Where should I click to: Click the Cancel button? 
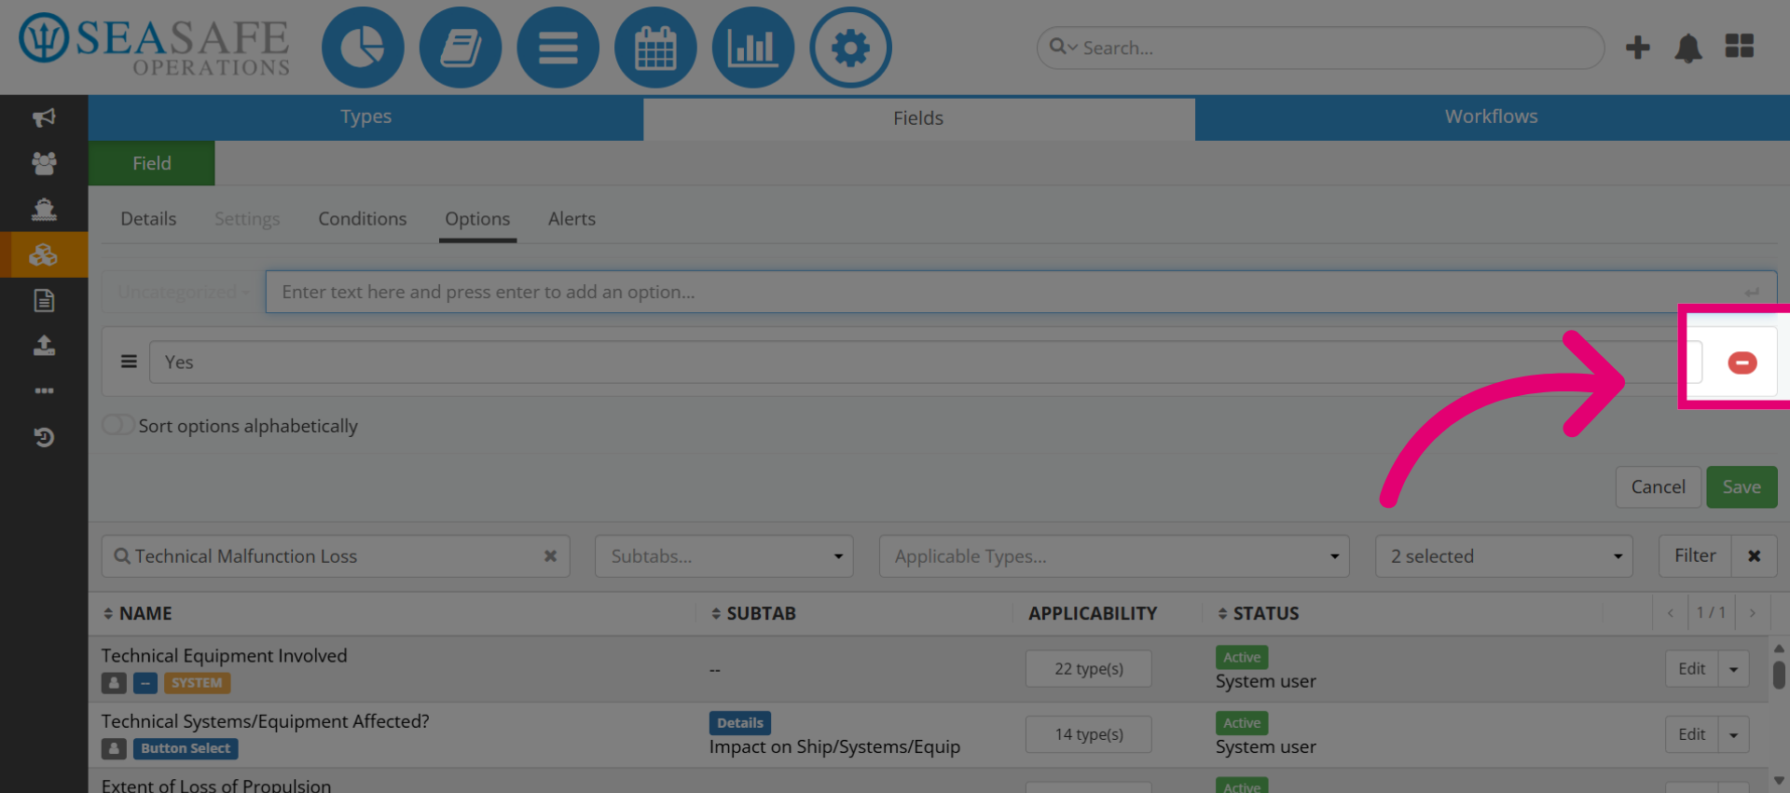click(1658, 487)
